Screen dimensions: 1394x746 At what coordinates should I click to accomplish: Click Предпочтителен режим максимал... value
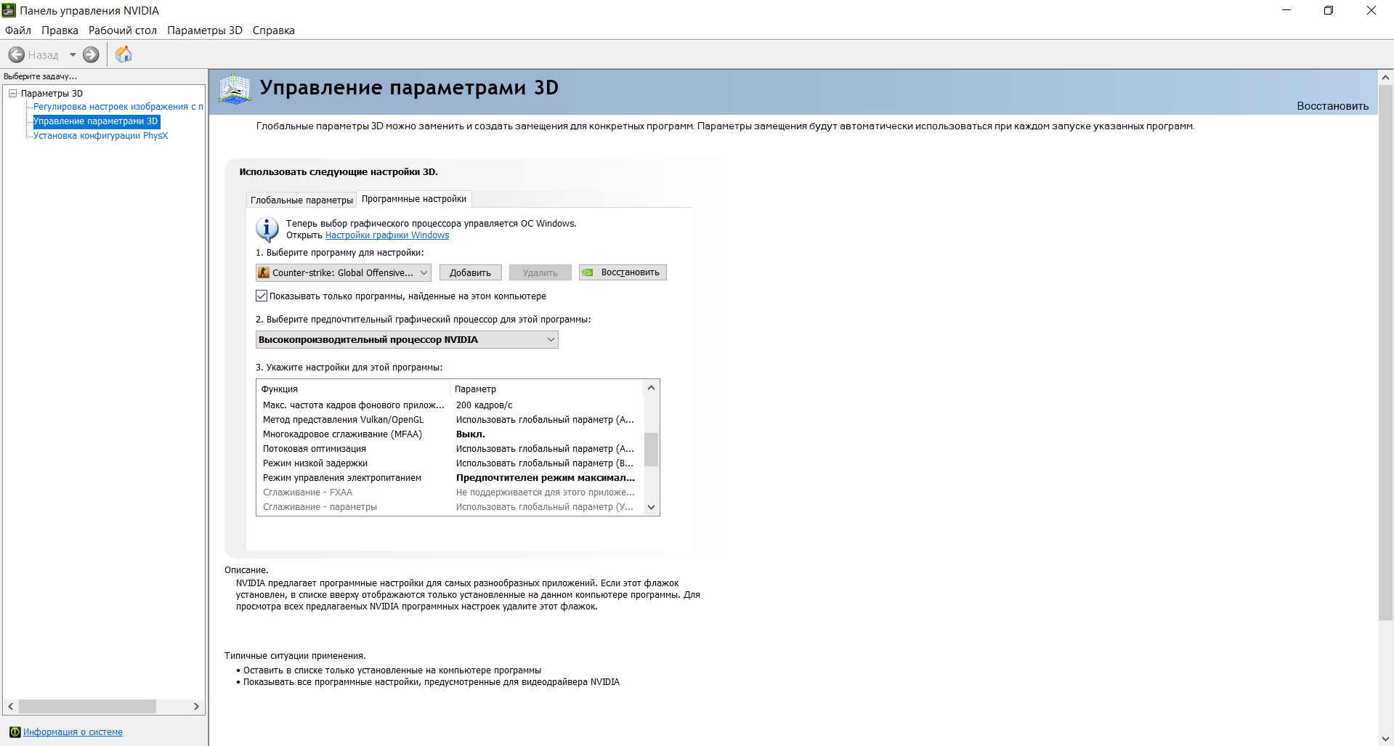[546, 478]
